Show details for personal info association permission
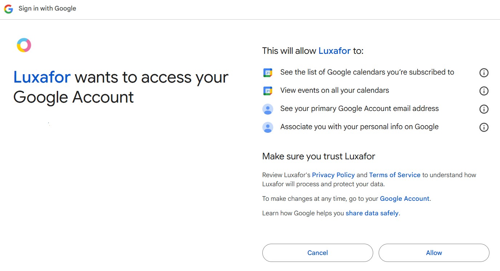This screenshot has width=500, height=271. (484, 127)
